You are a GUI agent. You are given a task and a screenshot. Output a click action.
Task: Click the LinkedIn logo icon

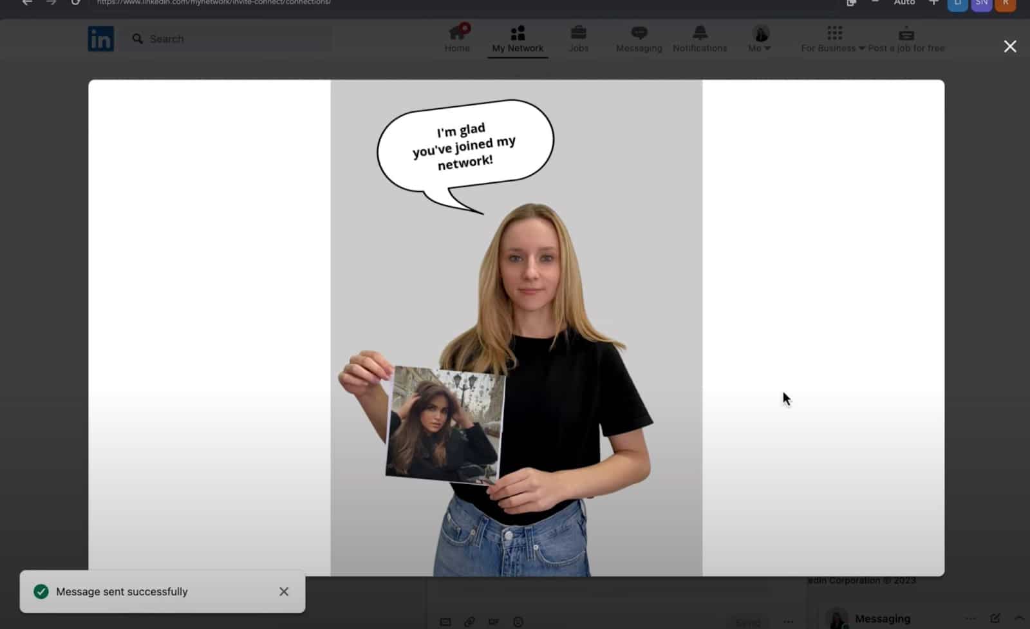tap(100, 39)
